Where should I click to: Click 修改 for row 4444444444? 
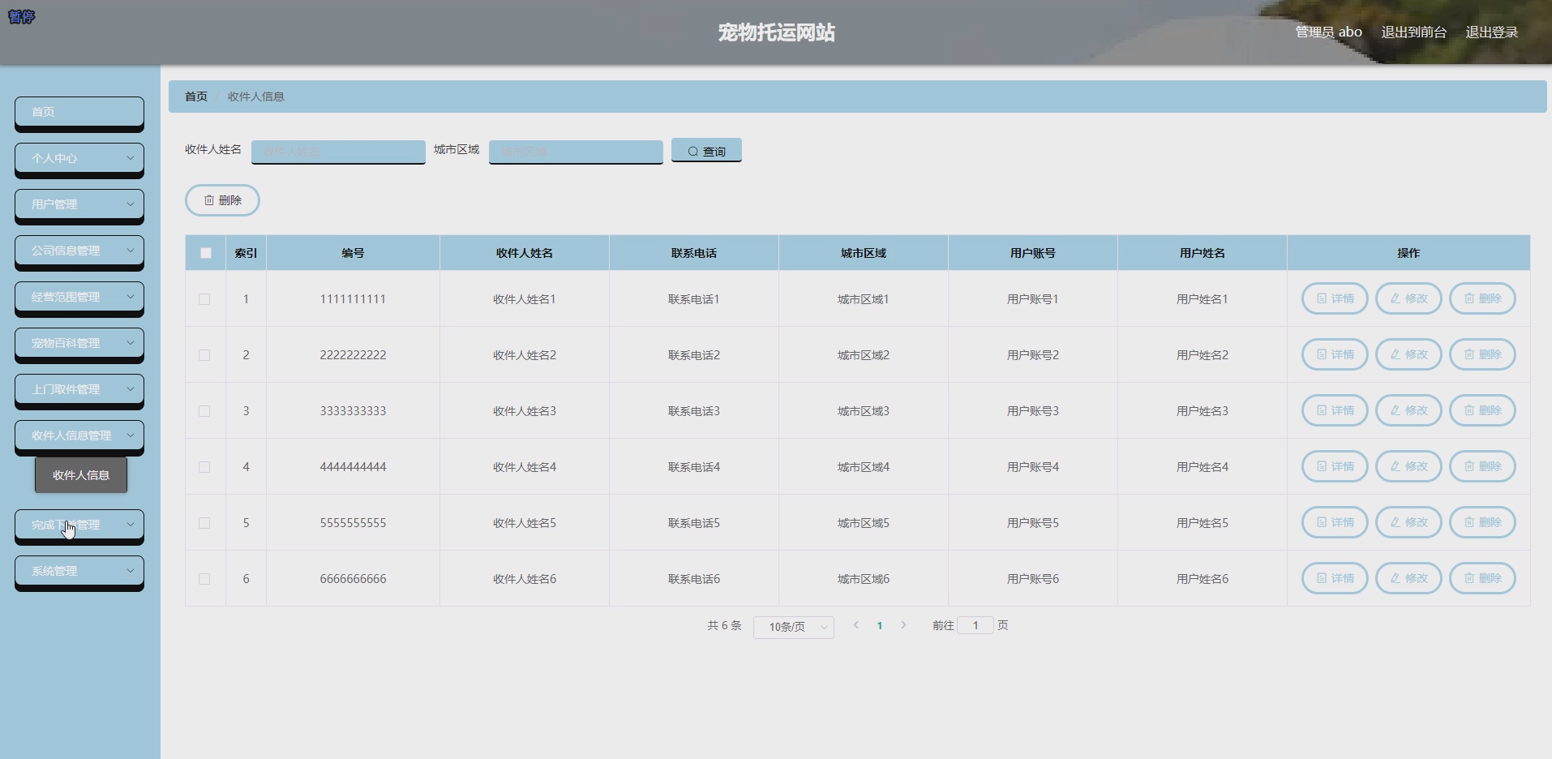coord(1408,466)
